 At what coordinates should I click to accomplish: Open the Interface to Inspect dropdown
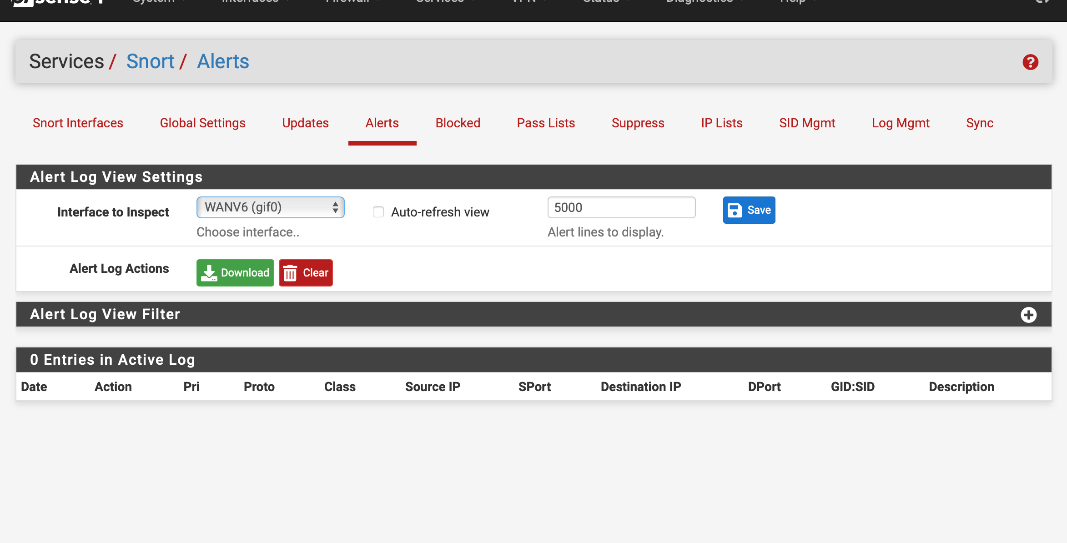click(x=270, y=207)
